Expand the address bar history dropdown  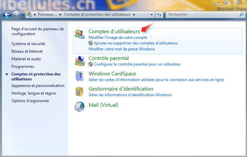(152, 15)
